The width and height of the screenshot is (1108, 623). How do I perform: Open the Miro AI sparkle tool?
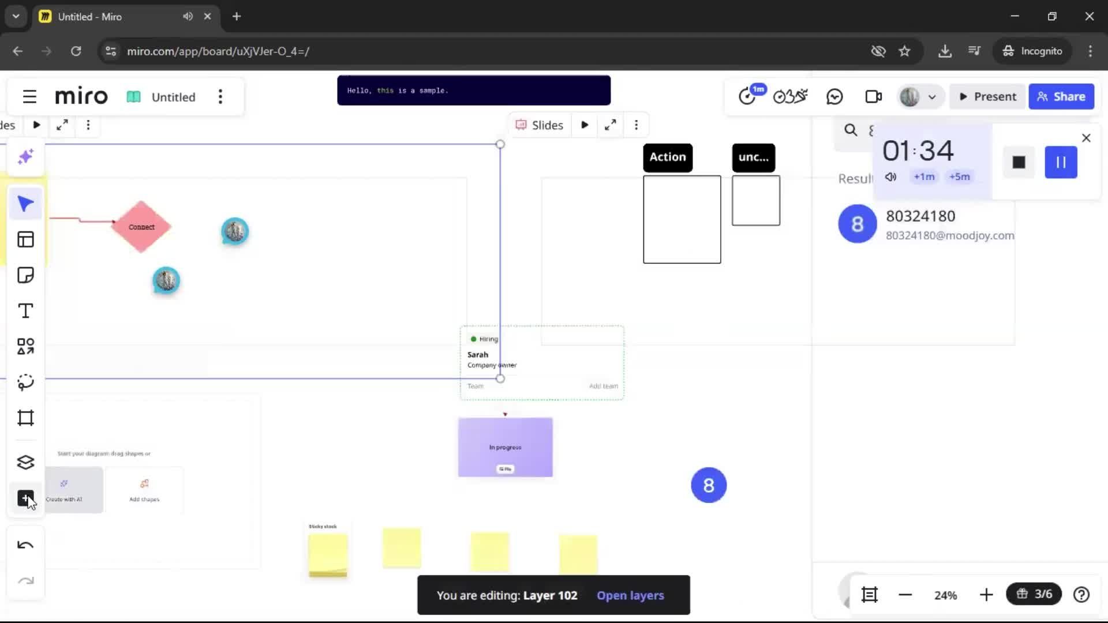point(25,157)
